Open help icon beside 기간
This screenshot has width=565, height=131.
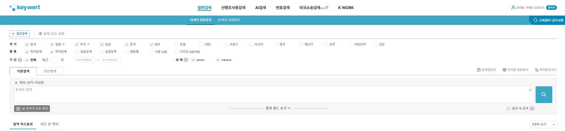20,60
